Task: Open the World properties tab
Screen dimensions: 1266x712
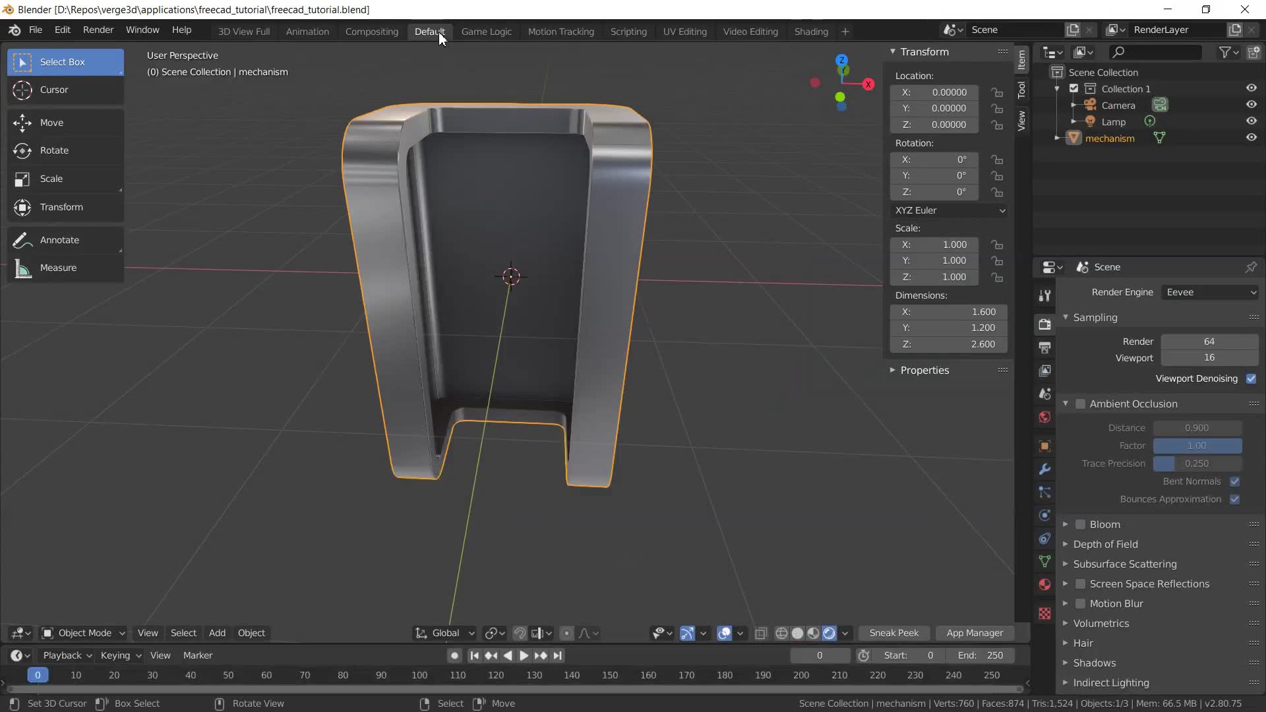Action: pyautogui.click(x=1044, y=417)
